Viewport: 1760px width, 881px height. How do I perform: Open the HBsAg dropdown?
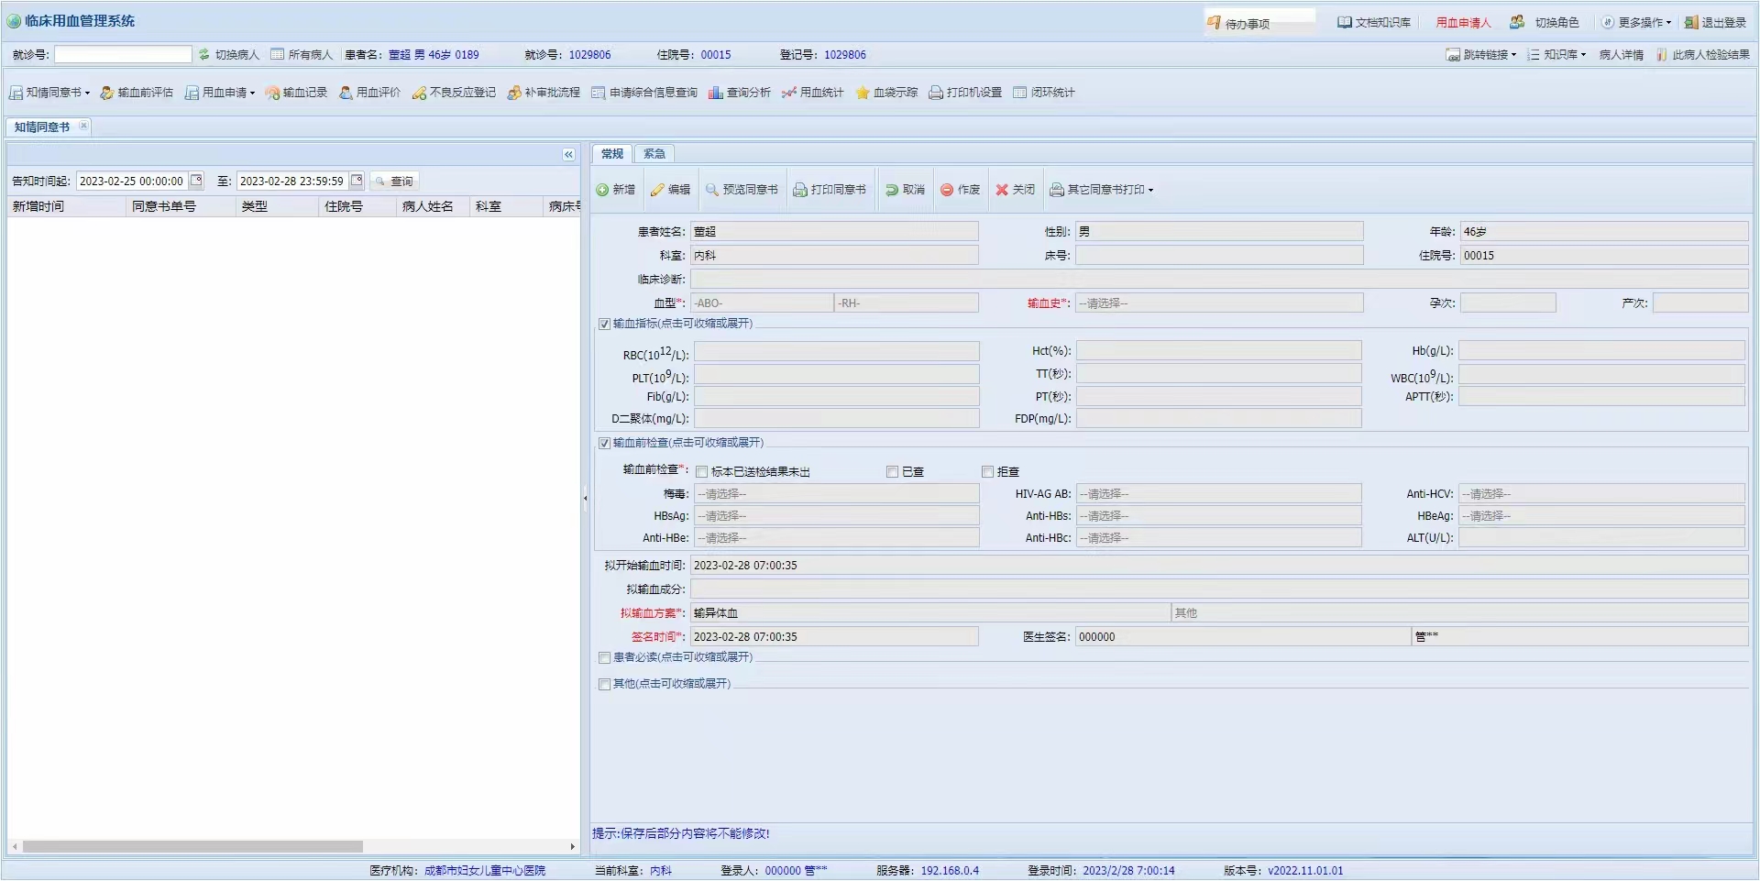(x=836, y=516)
